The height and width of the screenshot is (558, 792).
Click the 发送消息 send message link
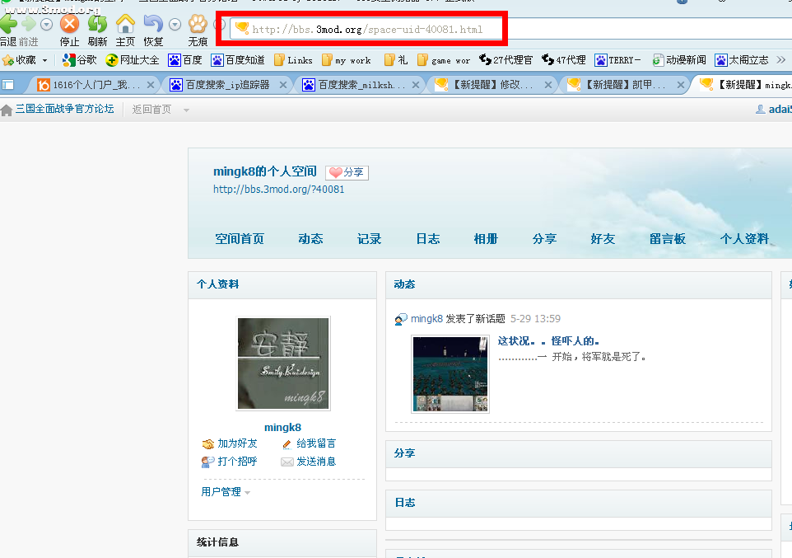pyautogui.click(x=309, y=462)
